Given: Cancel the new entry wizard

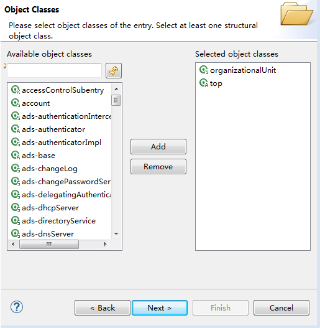Looking at the screenshot, I should (x=281, y=307).
